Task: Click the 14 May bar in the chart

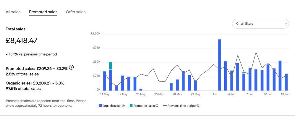Action: coord(105,81)
